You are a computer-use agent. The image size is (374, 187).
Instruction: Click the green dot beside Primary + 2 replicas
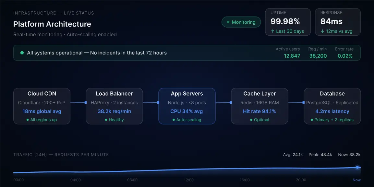pyautogui.click(x=312, y=120)
